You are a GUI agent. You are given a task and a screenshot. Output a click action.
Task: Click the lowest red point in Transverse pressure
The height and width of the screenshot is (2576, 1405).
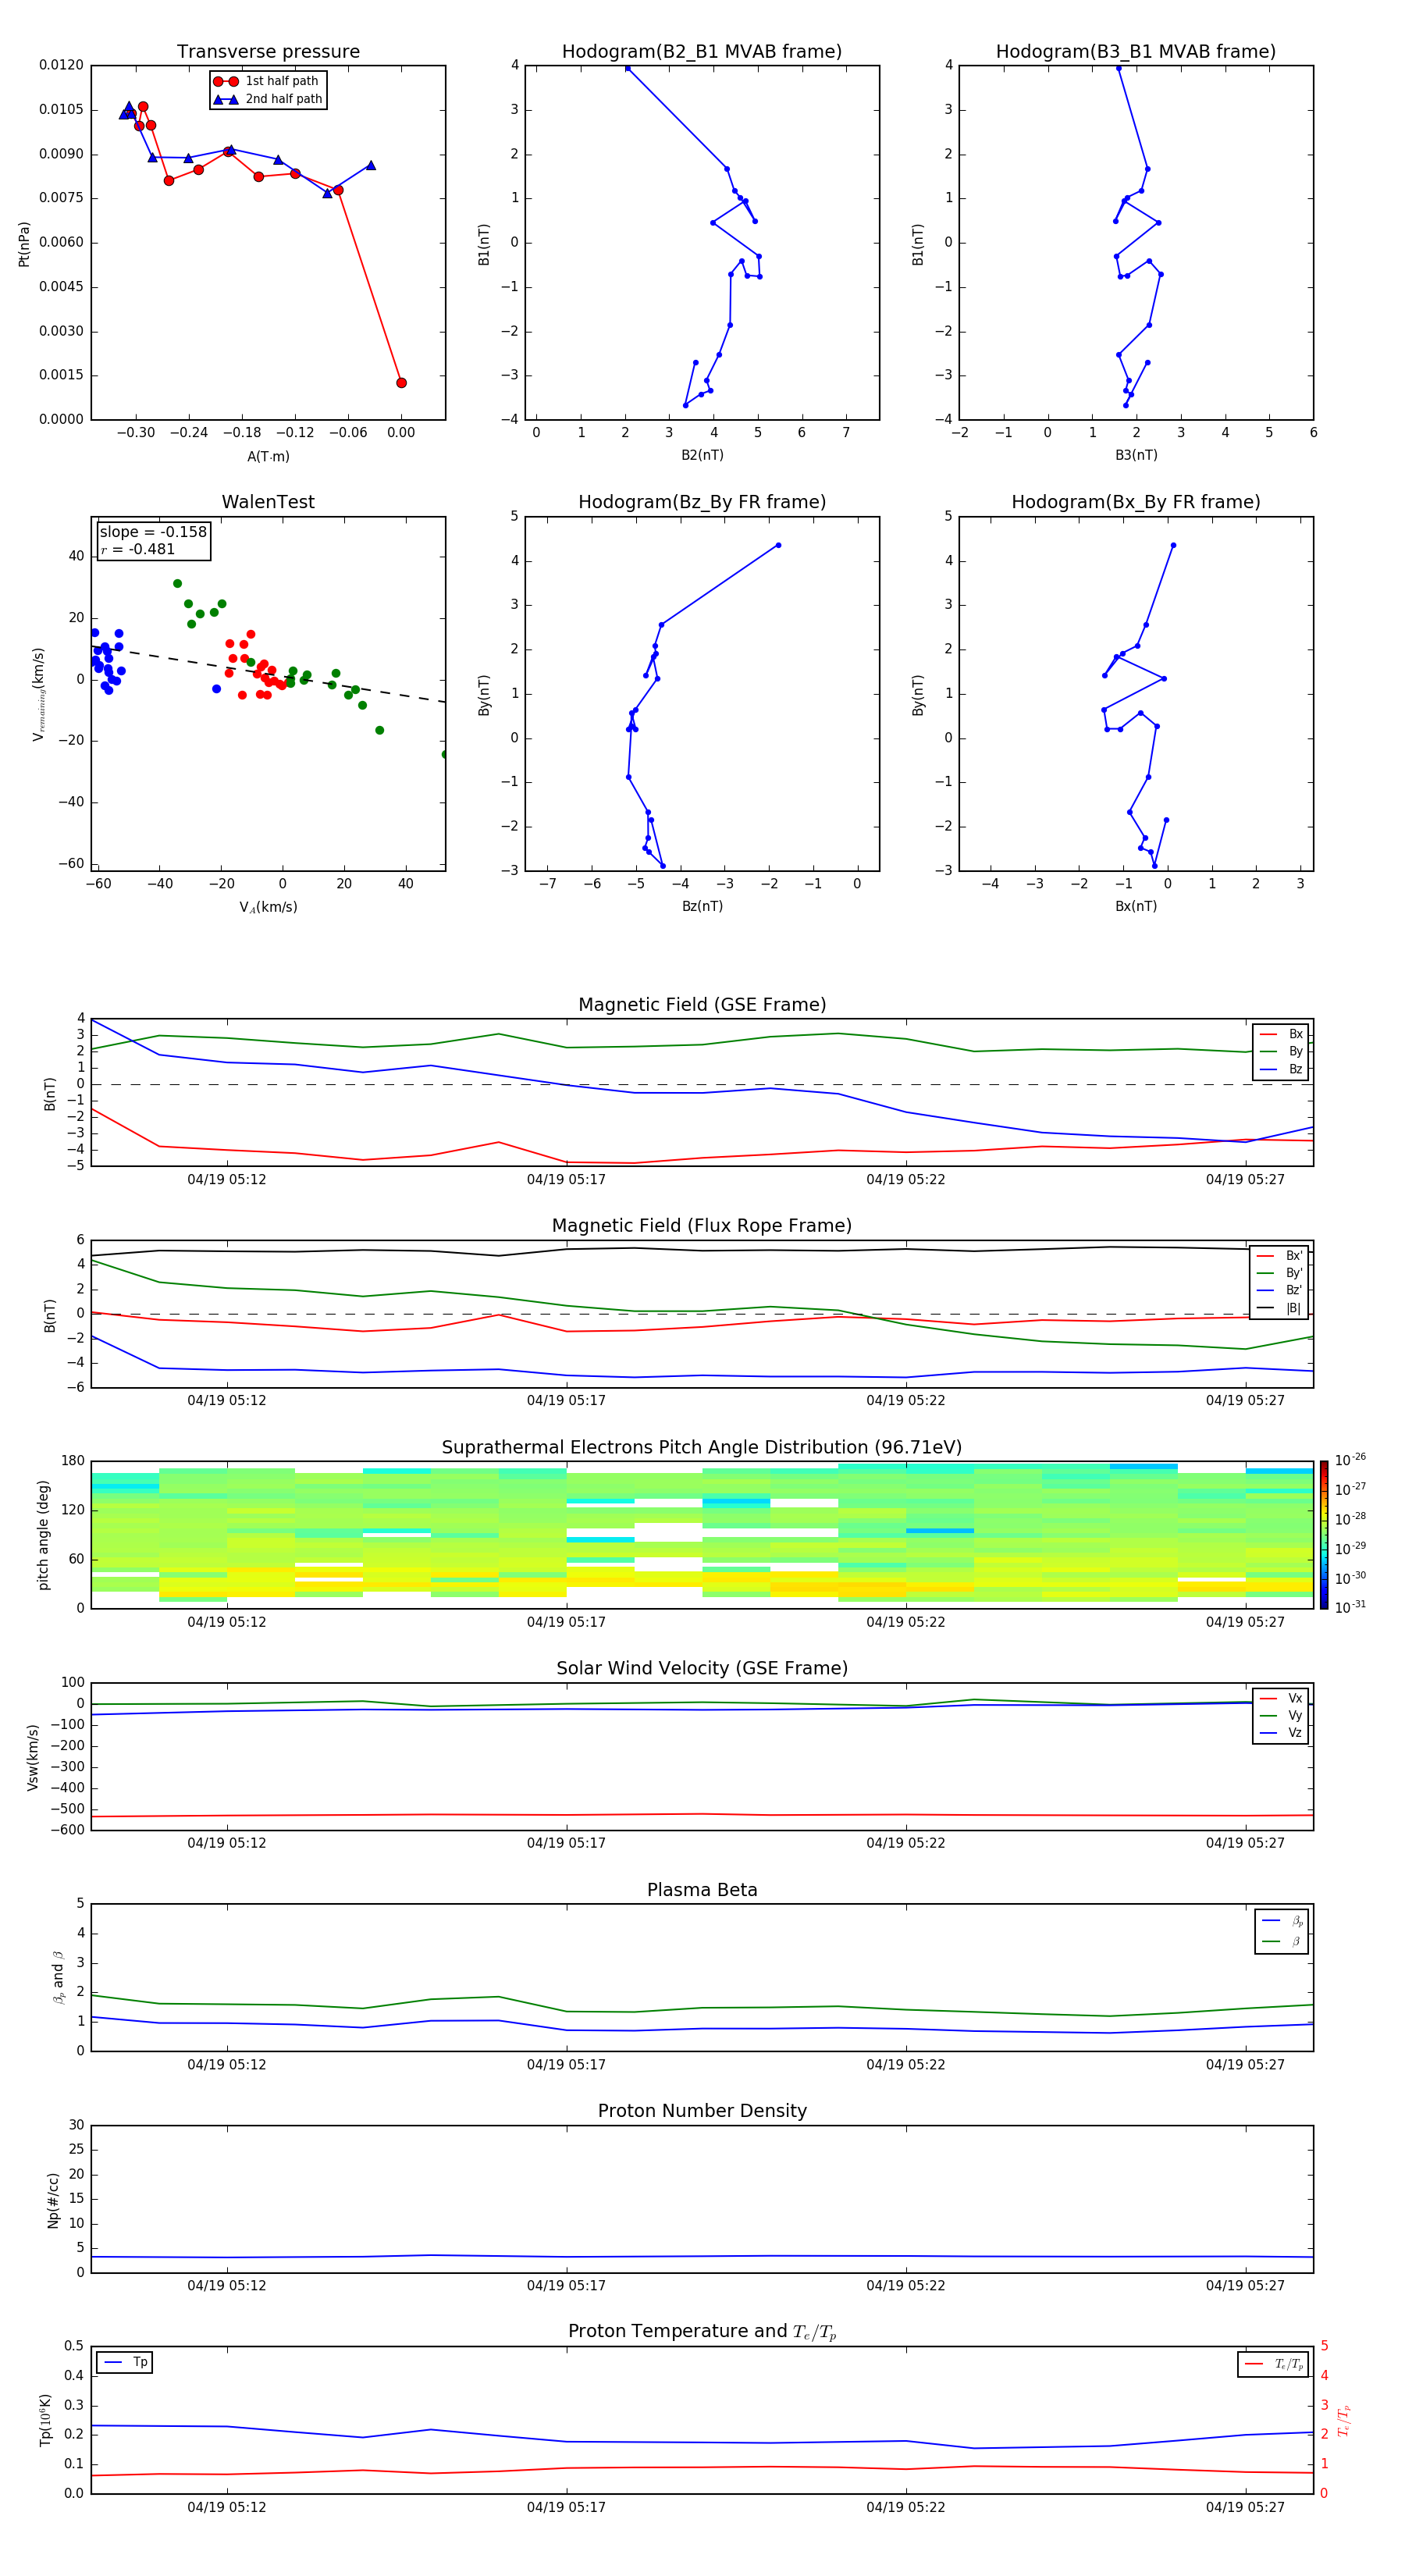(401, 383)
